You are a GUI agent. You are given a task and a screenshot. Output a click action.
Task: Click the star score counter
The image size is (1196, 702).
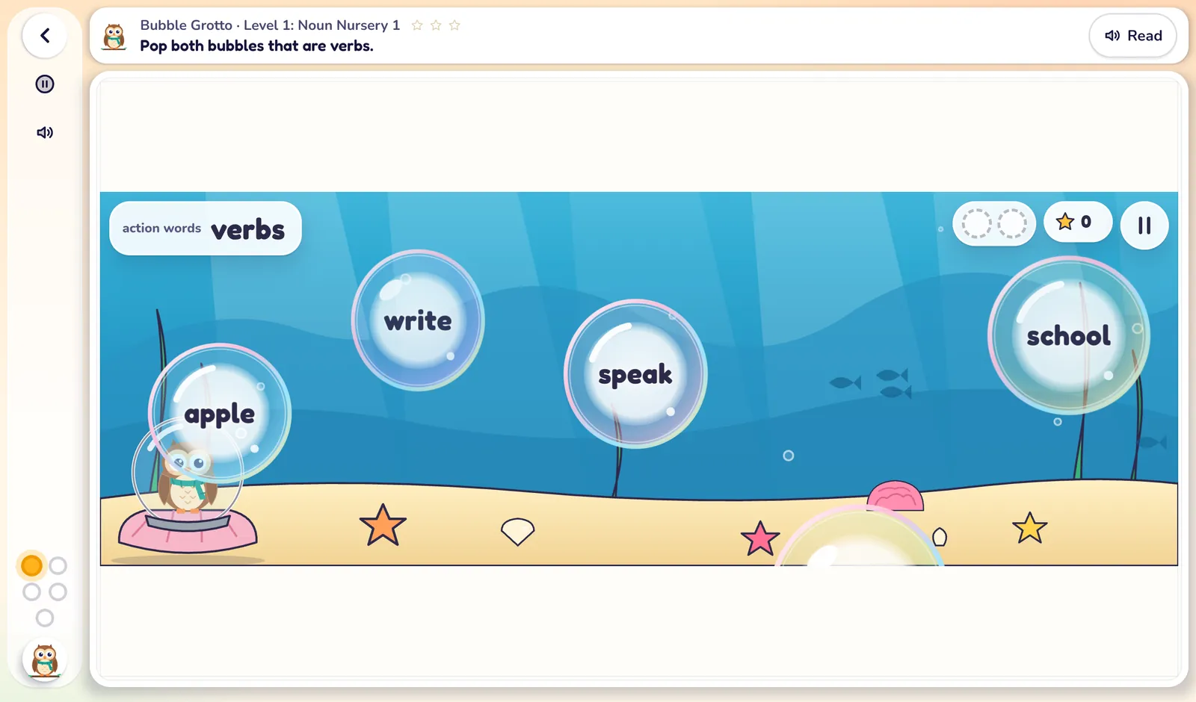click(1077, 222)
